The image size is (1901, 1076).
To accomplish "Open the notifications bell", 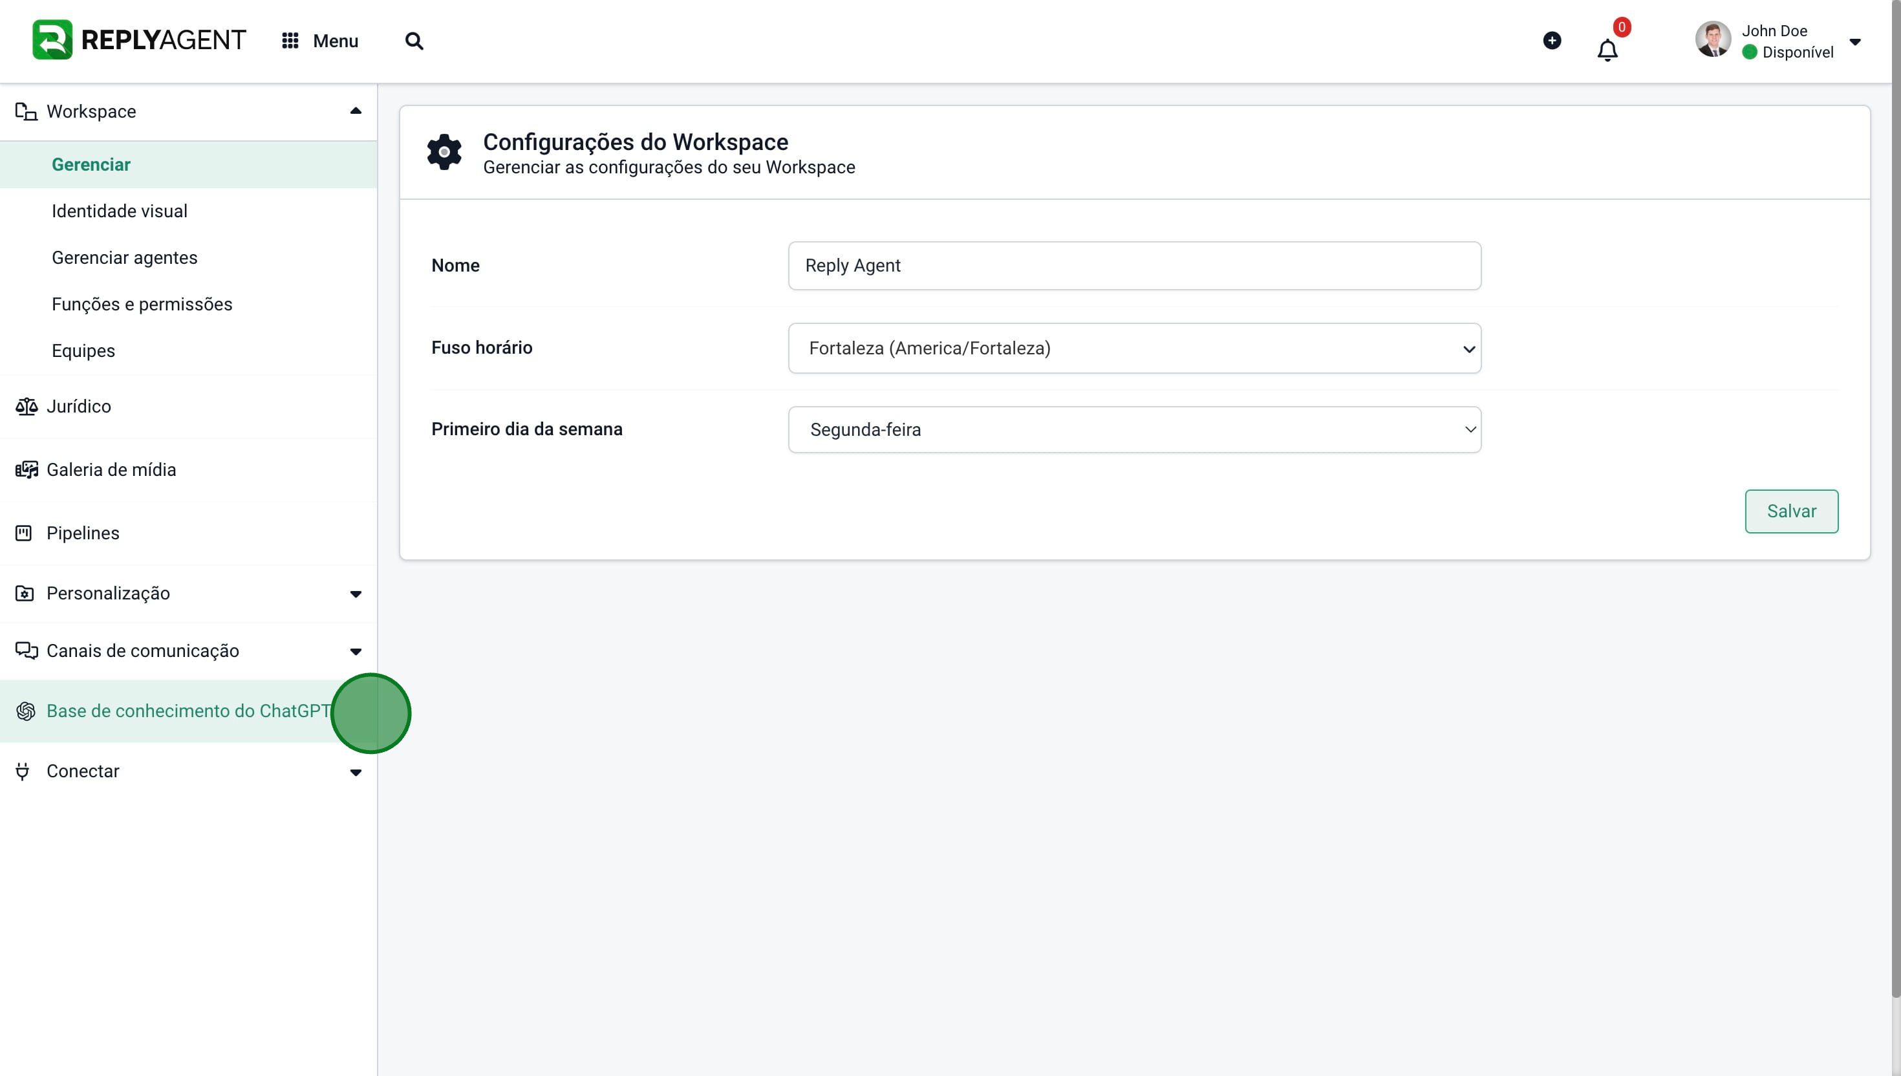I will (x=1607, y=50).
